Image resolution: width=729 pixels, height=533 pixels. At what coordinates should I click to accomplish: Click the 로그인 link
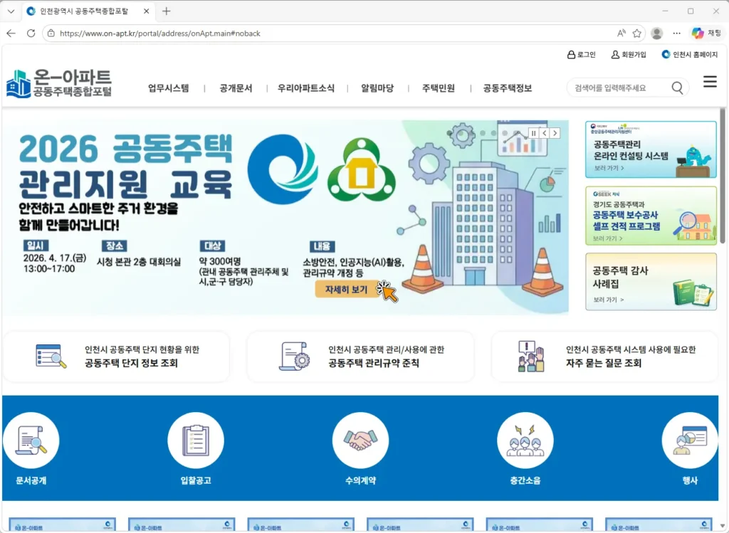coord(582,54)
